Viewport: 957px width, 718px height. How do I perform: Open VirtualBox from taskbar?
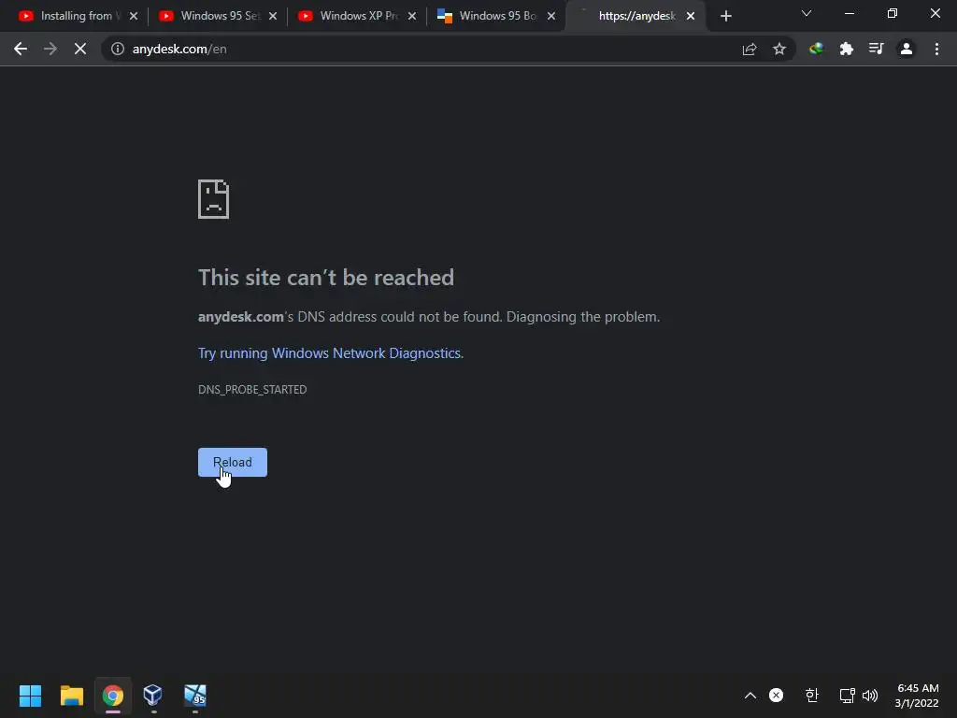tap(152, 696)
